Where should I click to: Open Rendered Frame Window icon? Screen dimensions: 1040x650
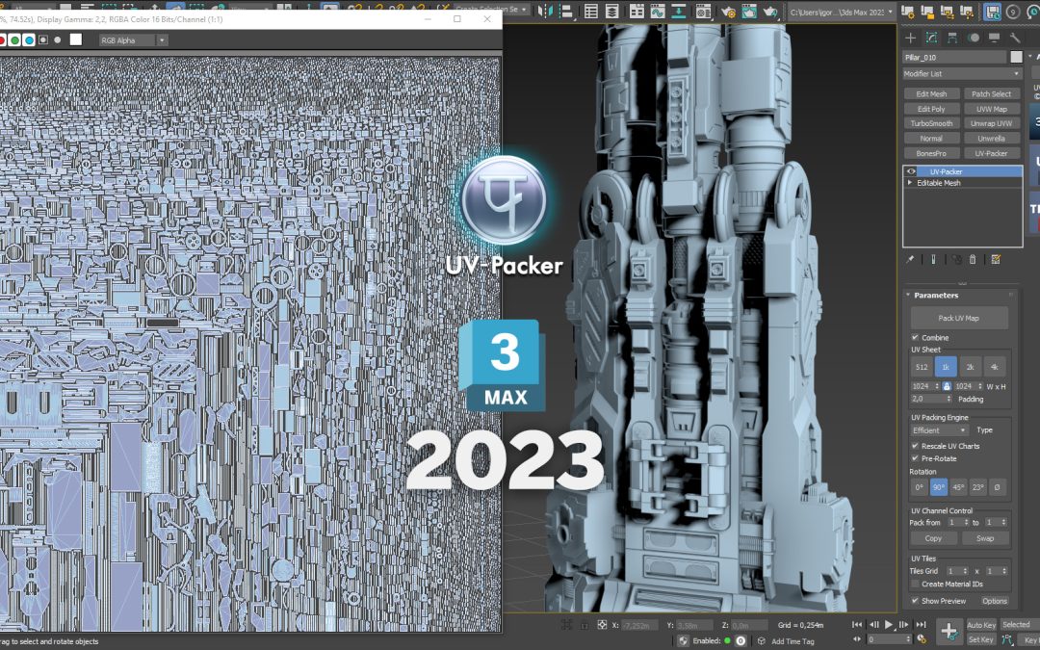(749, 12)
